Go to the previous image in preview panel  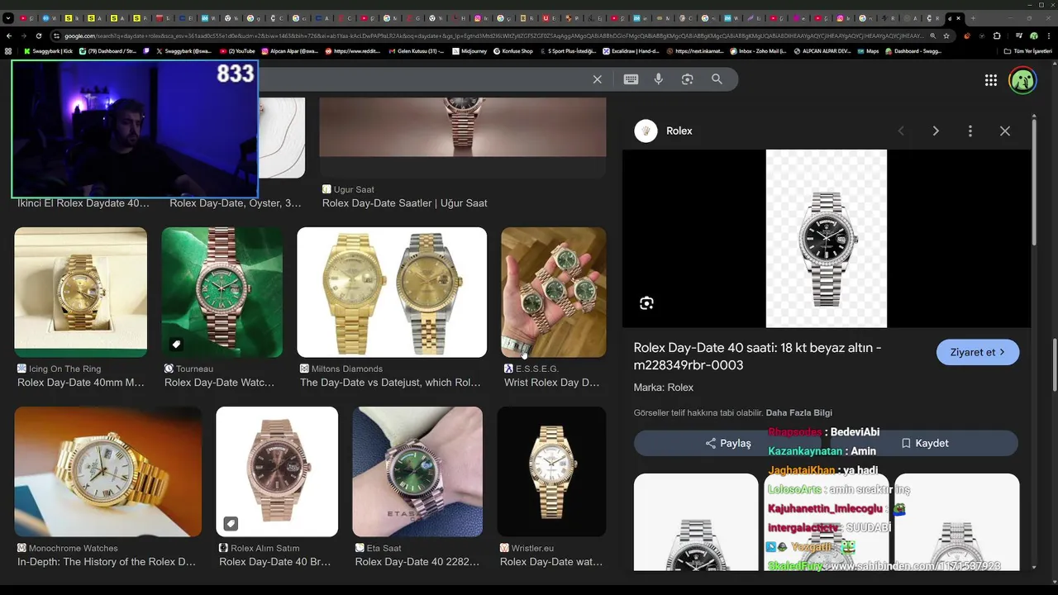(901, 131)
